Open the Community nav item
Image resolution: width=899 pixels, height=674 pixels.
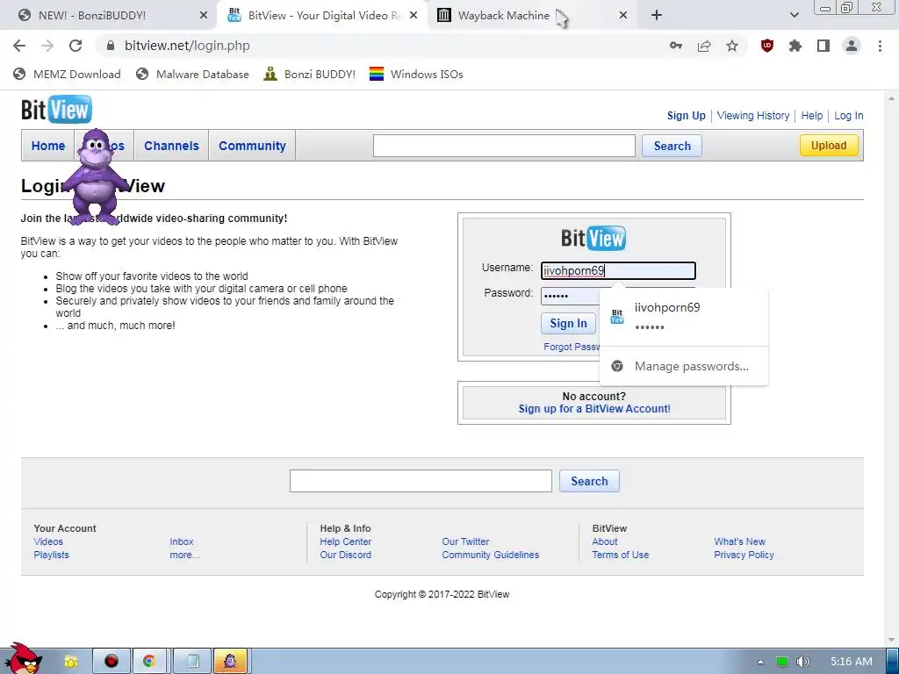252,146
